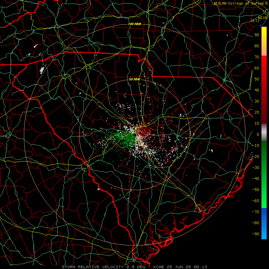Viewport: 269px width, 269px height.
Task: Click the 90 value on the velocity scale
Action: tap(257, 35)
